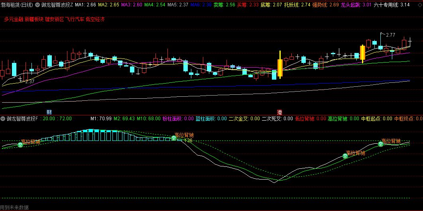Click the 龙头起飙: 3.01 legend value
423x211 pixels.
(356, 5)
